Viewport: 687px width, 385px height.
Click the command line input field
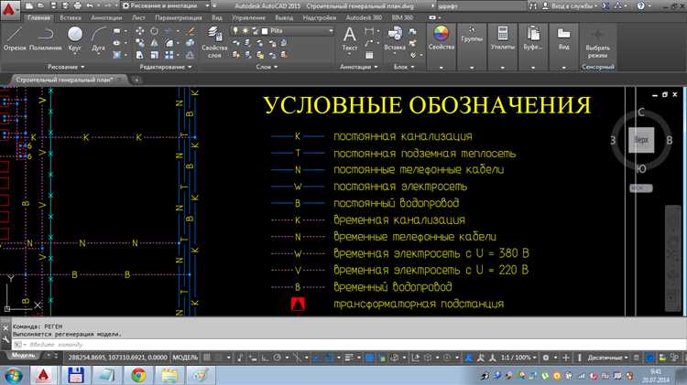coord(351,345)
